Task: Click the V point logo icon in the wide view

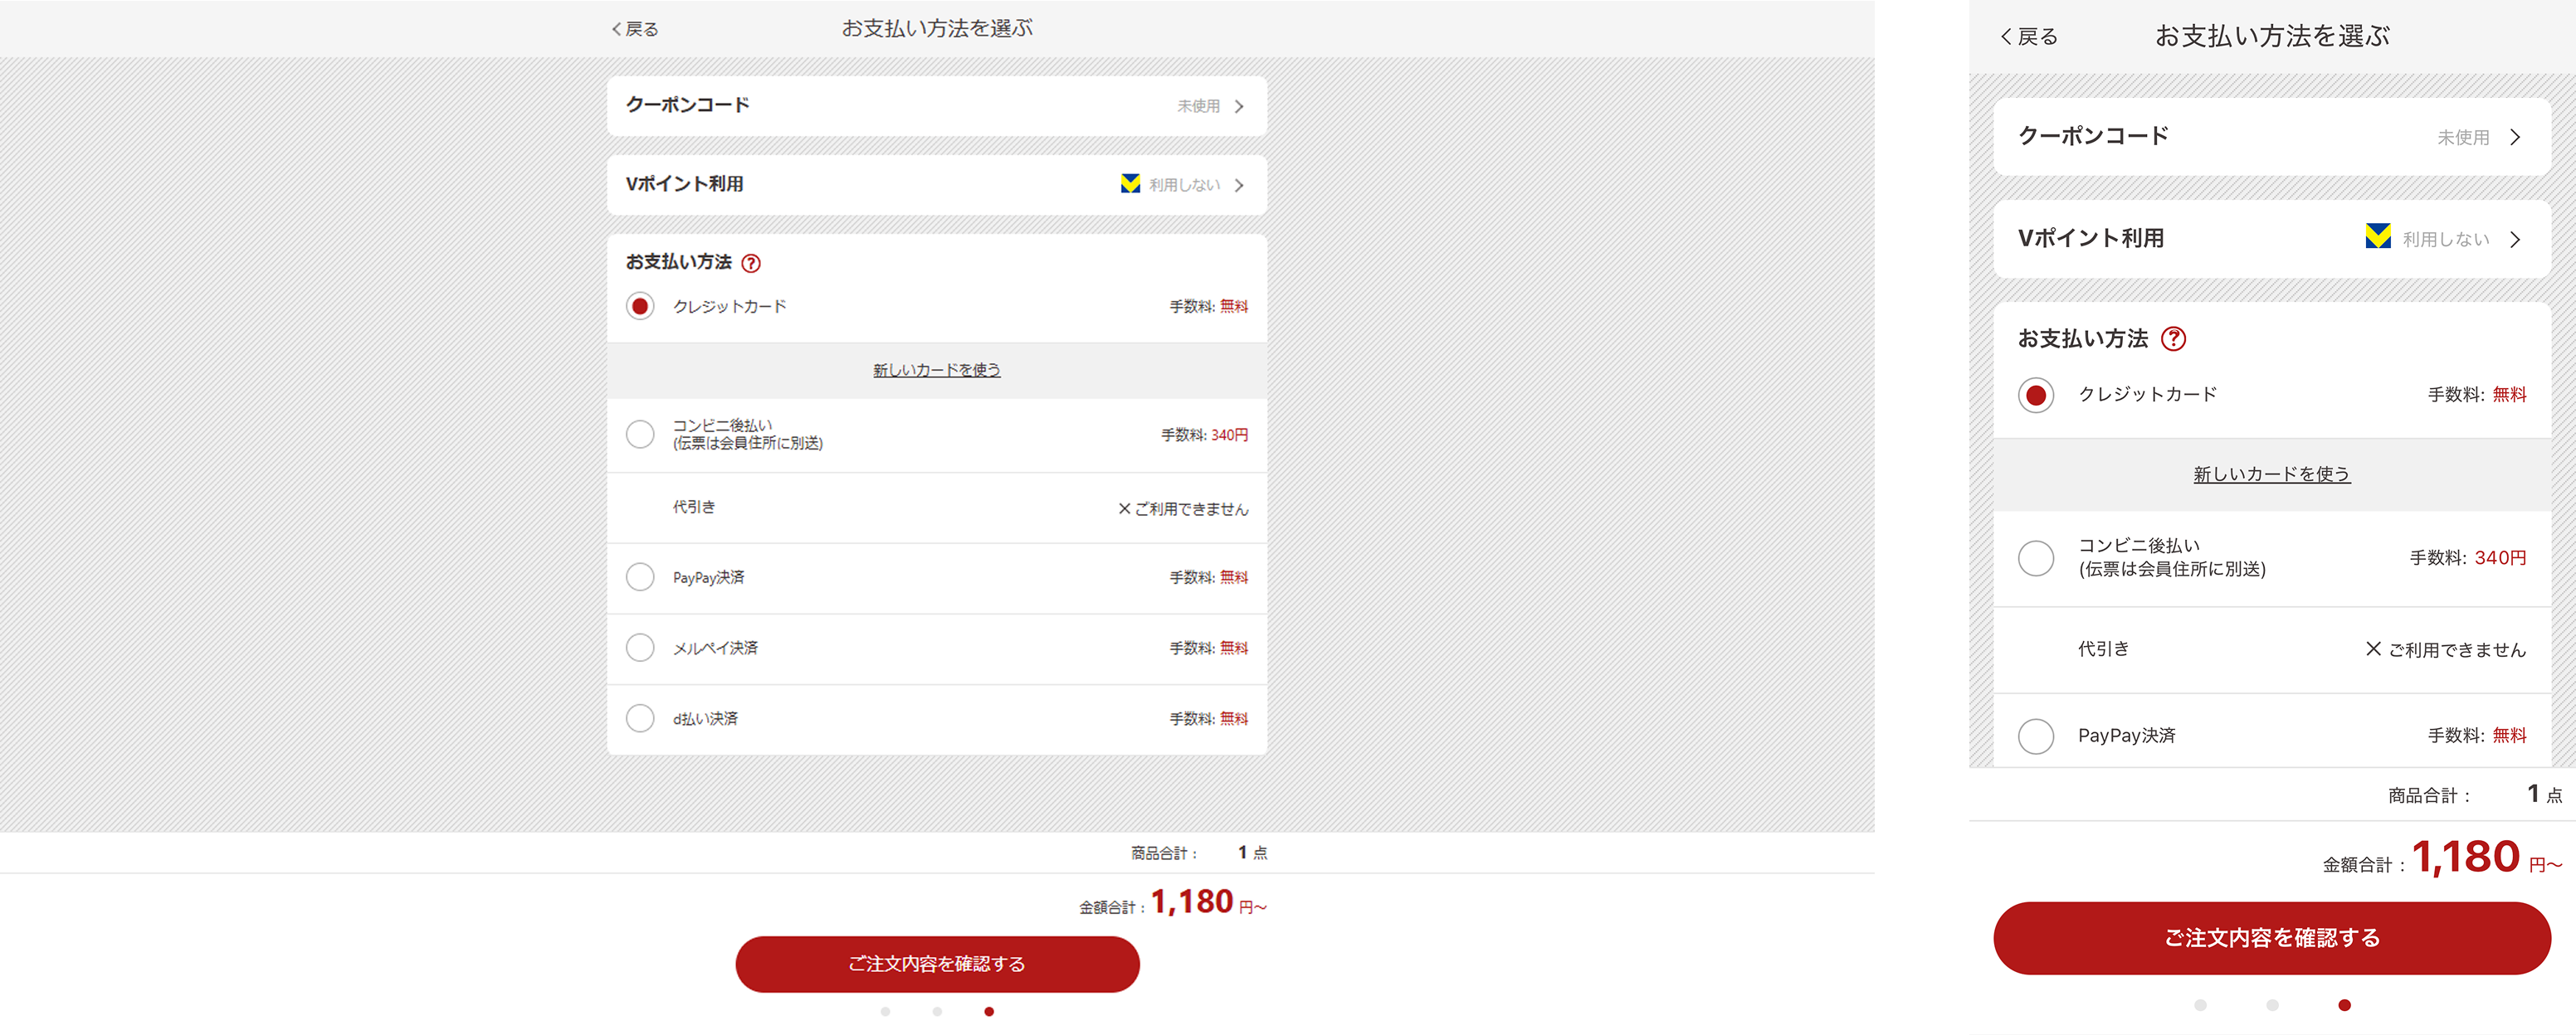Action: pos(1130,184)
